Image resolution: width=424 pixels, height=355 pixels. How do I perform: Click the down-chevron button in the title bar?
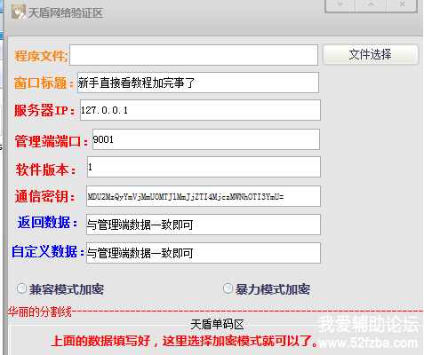(x=340, y=4)
